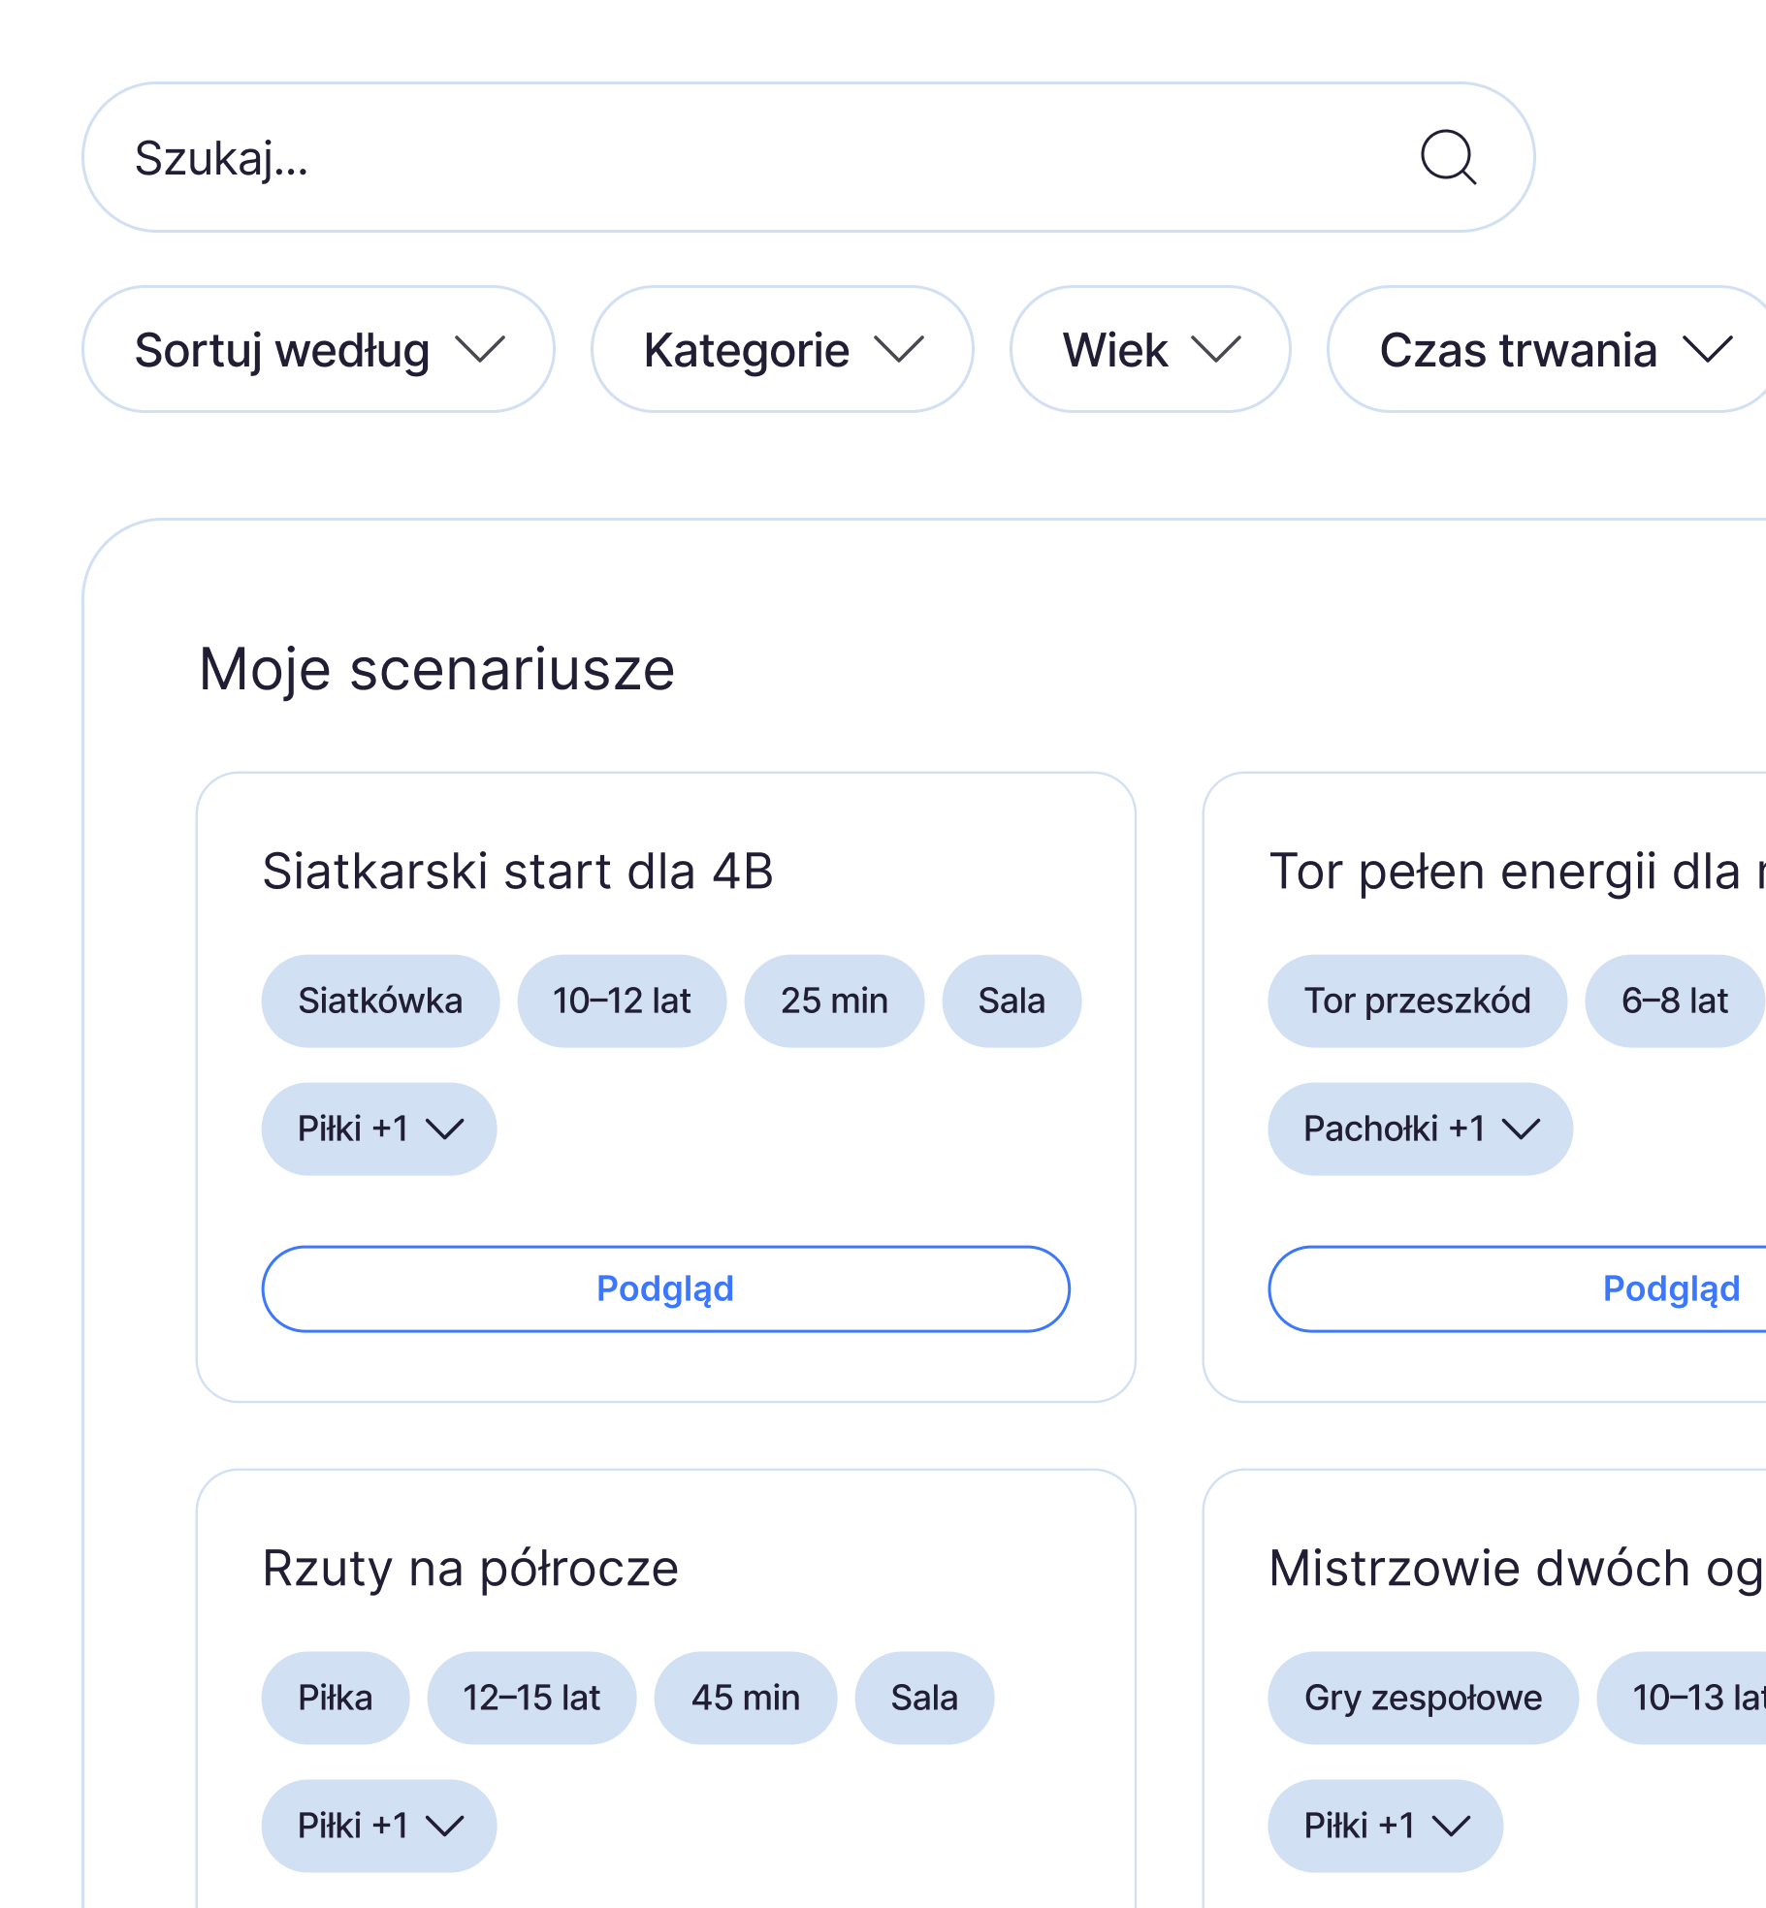Image resolution: width=1766 pixels, height=1908 pixels.
Task: Click Podgląd for Siatkarski start dla 4B
Action: point(665,1288)
